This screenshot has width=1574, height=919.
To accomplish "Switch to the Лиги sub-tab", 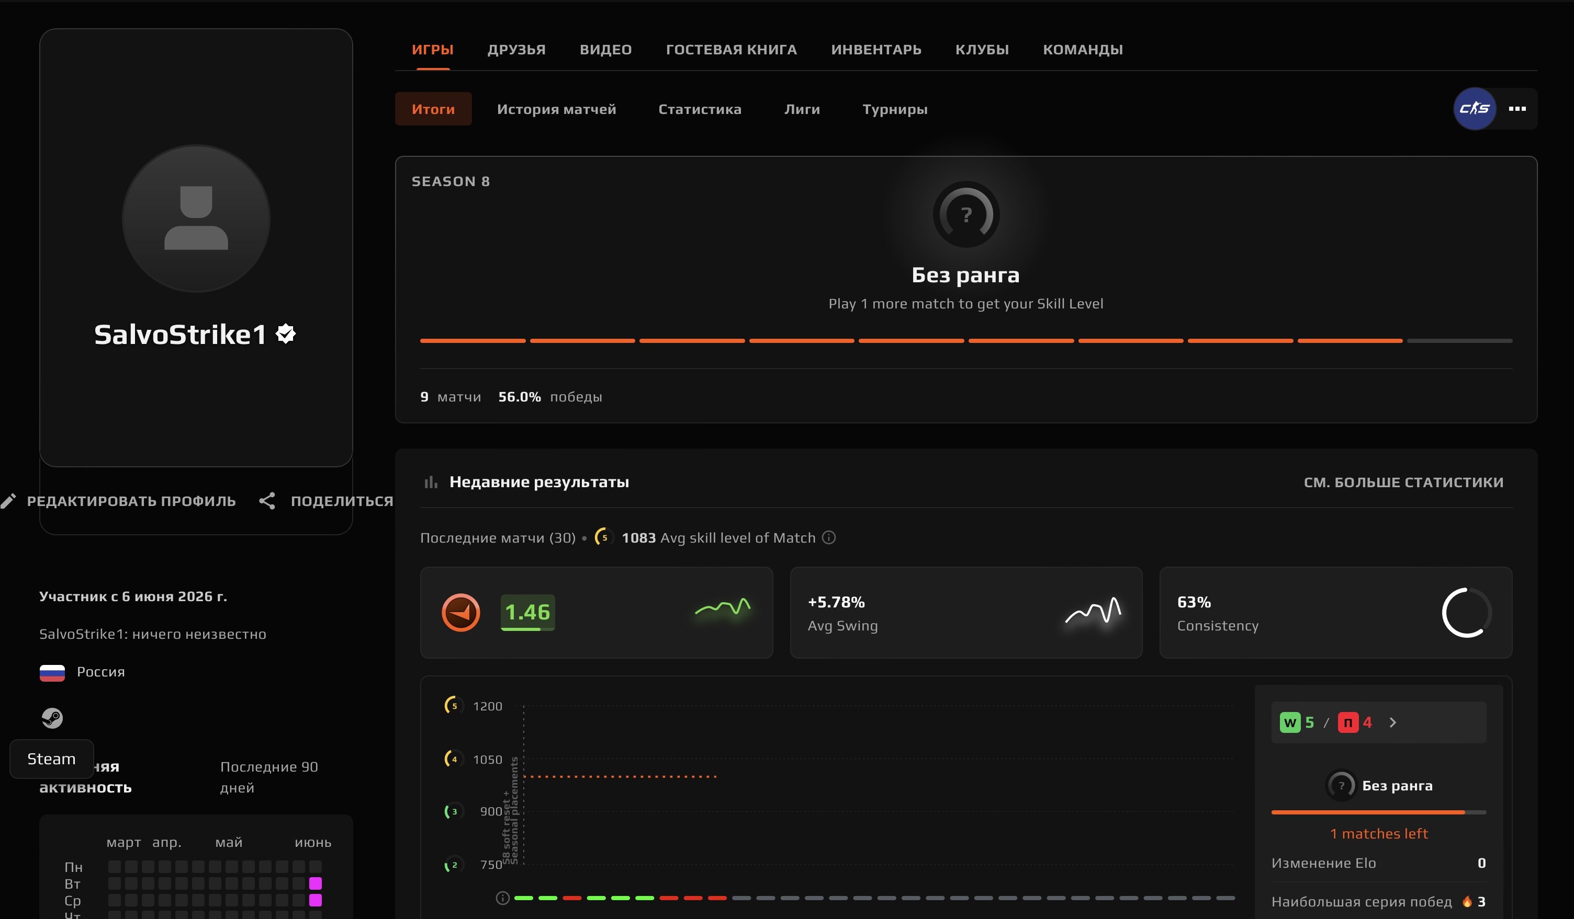I will coord(802,109).
